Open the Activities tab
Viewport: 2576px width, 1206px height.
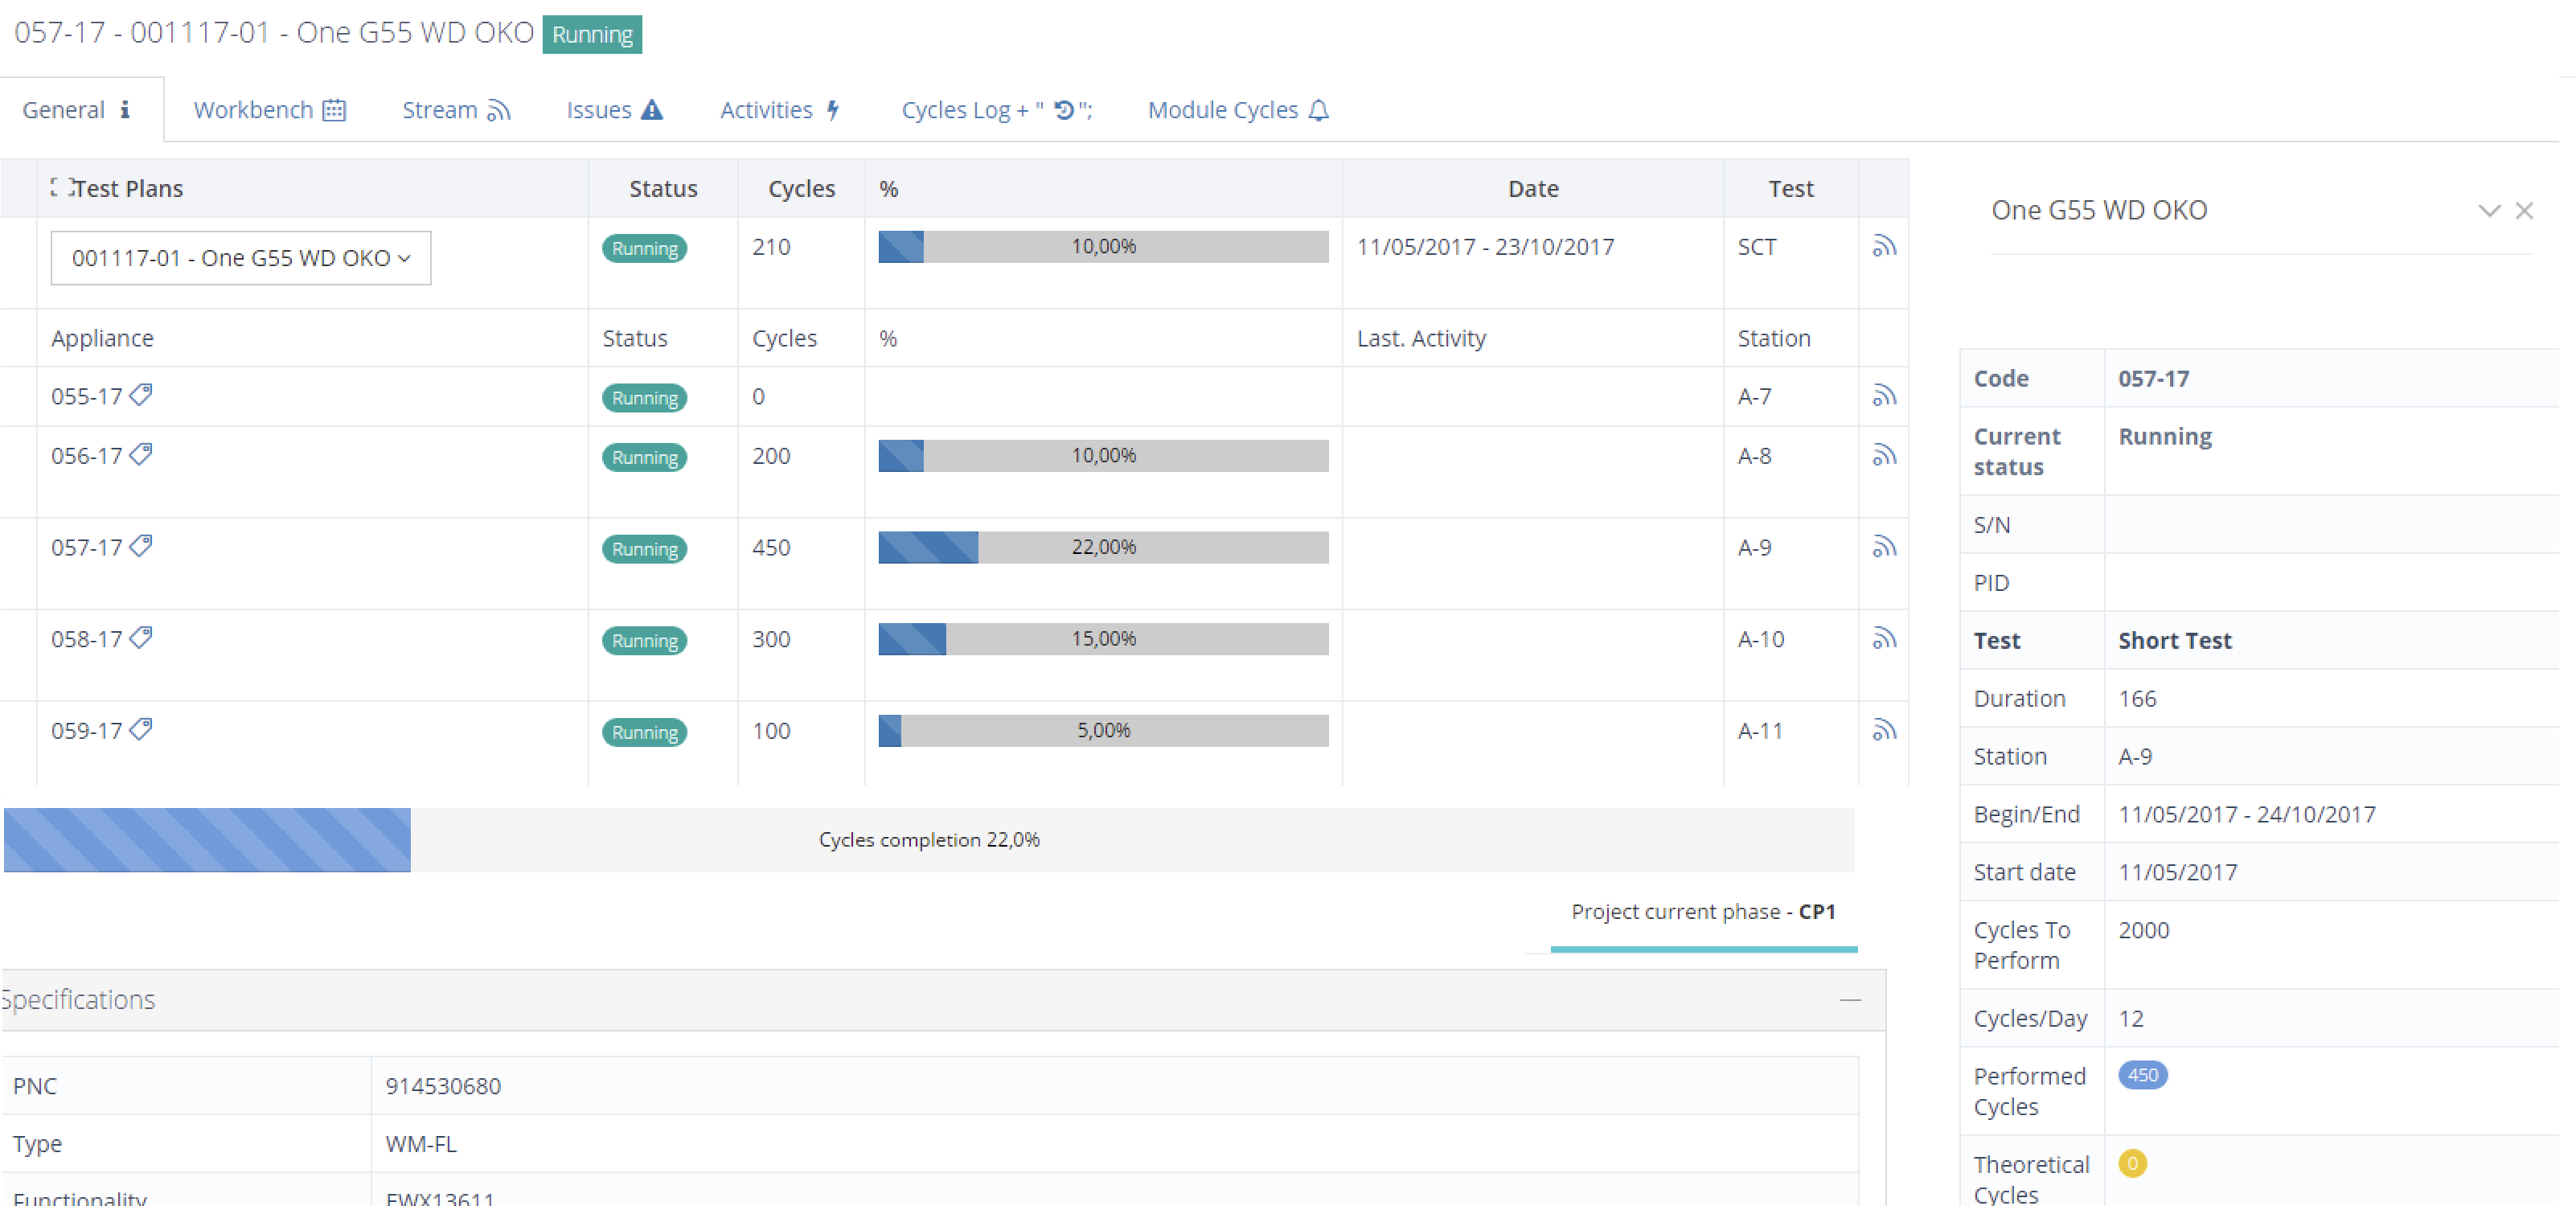780,110
